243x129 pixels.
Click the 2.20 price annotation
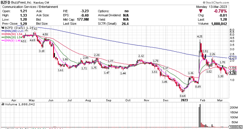tap(96, 55)
